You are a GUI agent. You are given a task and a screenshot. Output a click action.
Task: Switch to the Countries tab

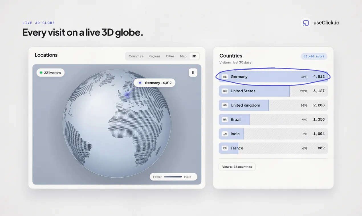click(x=136, y=56)
